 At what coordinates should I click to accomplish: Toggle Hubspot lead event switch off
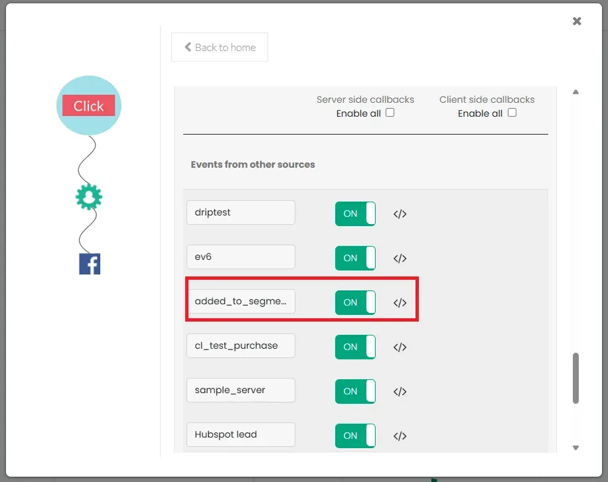click(x=355, y=436)
